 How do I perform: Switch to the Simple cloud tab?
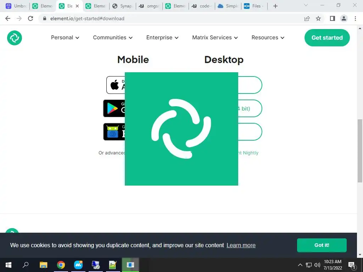(228, 6)
